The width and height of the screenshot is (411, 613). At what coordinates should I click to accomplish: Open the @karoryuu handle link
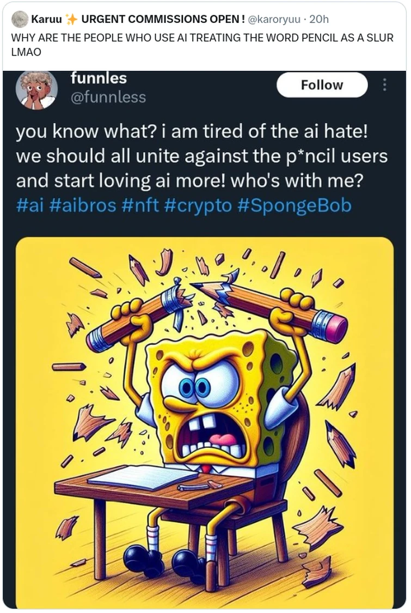(x=274, y=20)
